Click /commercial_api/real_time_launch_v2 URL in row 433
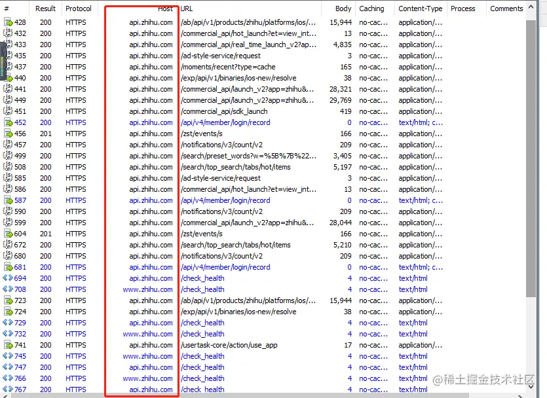Image resolution: width=547 pixels, height=398 pixels. click(x=248, y=45)
